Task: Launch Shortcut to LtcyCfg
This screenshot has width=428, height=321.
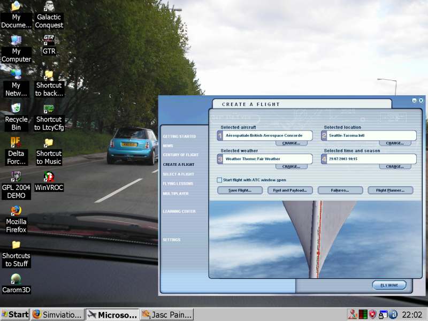Action: click(x=49, y=117)
